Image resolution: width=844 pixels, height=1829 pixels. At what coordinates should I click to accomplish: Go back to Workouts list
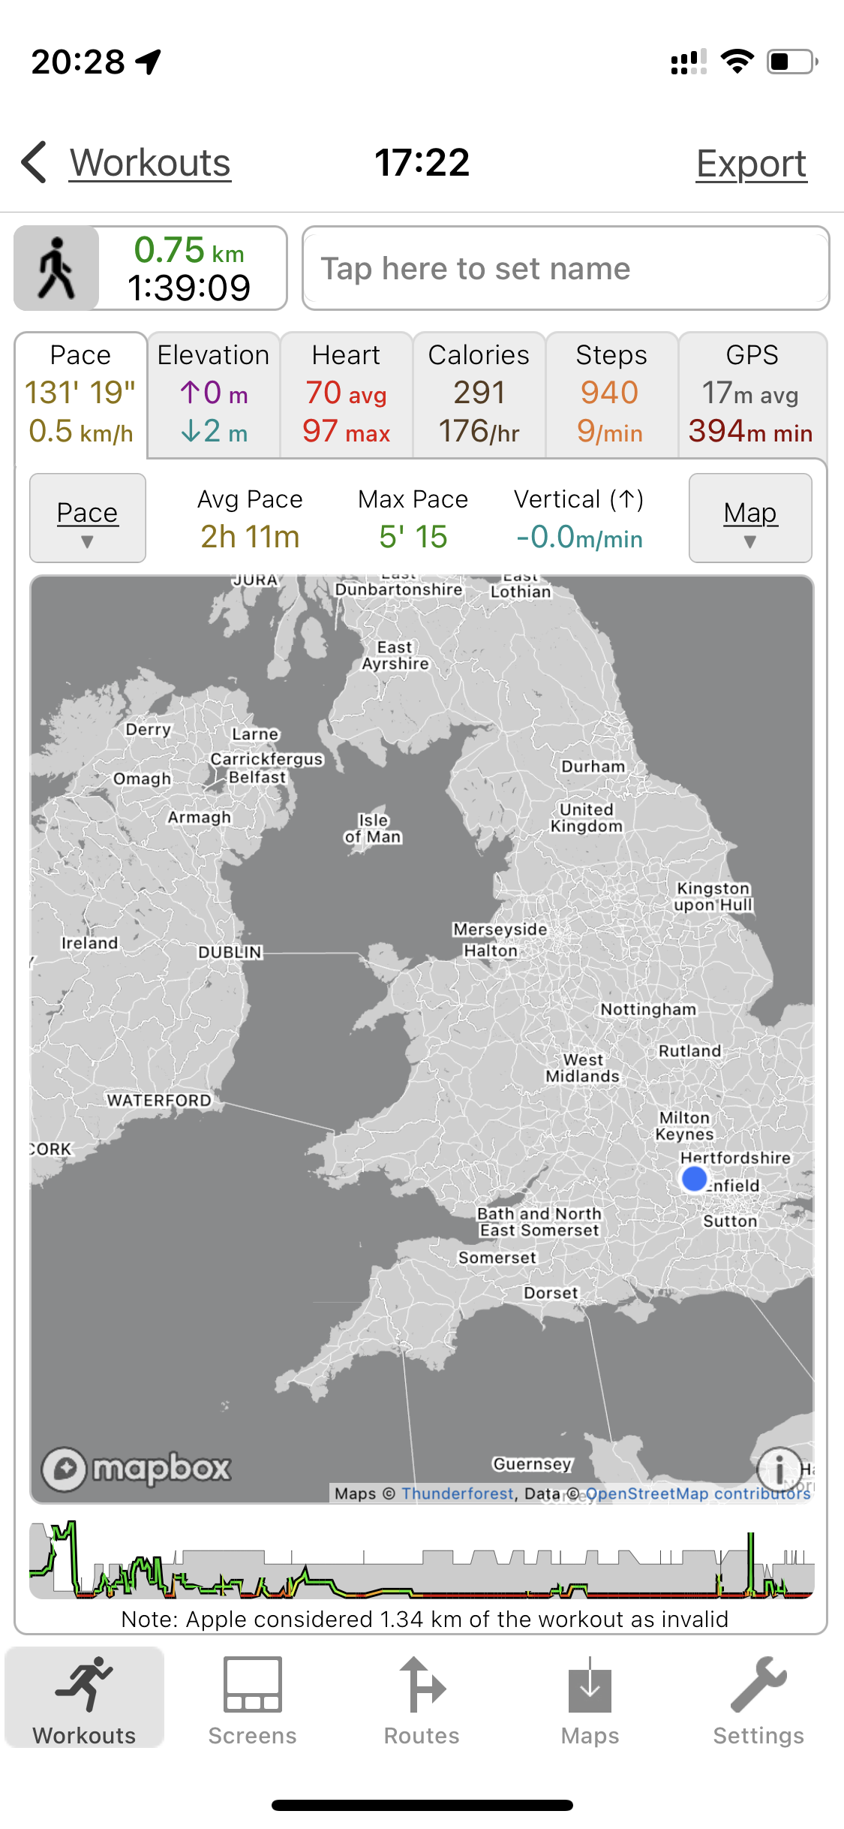150,163
